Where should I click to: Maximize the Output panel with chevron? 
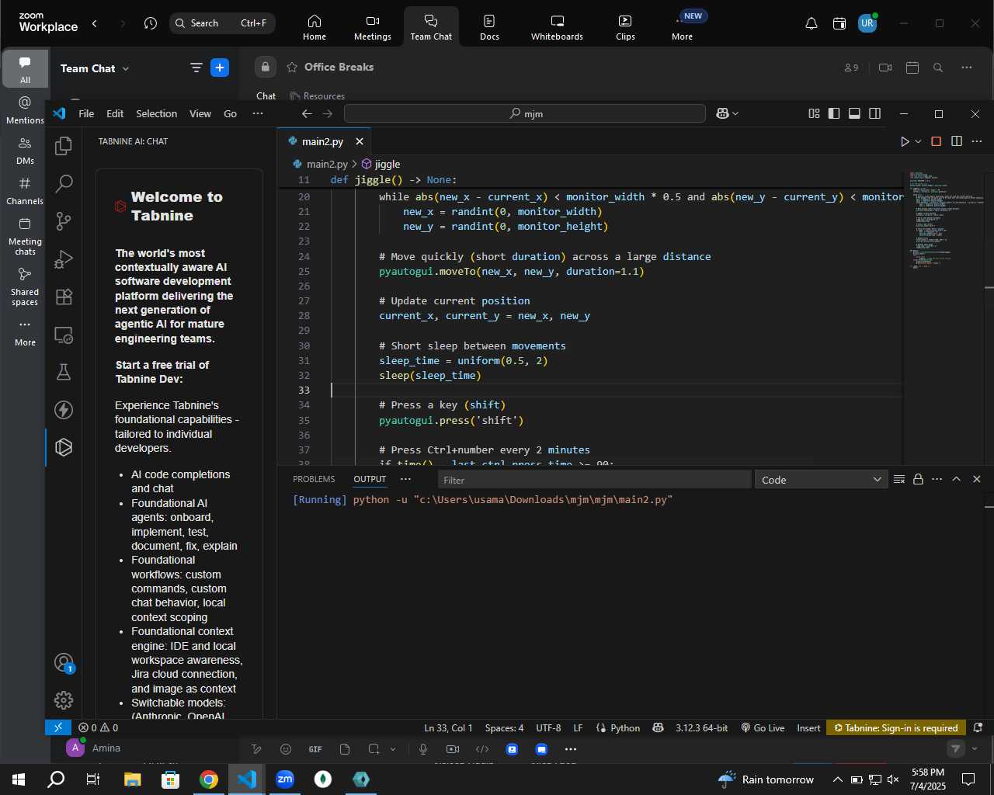pyautogui.click(x=957, y=479)
